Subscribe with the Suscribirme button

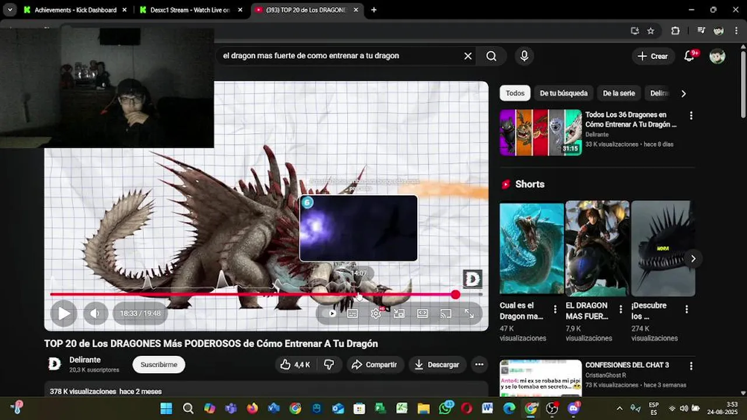coord(159,365)
